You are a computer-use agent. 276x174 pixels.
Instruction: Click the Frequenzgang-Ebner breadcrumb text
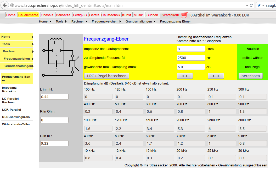pyautogui.click(x=175, y=21)
